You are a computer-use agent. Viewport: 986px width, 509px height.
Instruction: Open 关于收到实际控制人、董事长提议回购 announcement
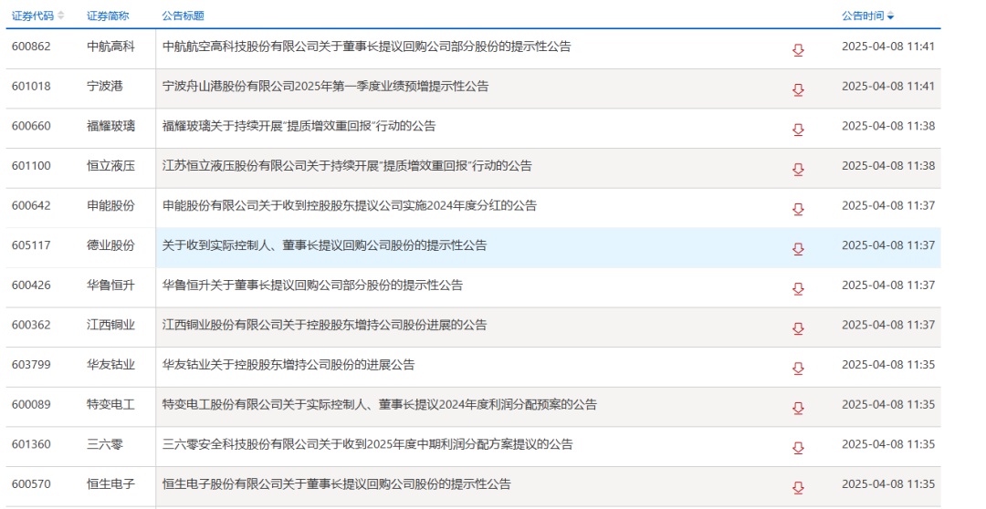click(x=324, y=245)
